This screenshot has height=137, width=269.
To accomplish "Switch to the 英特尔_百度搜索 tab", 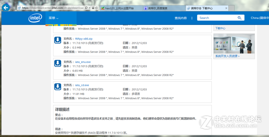I will point(164,8).
